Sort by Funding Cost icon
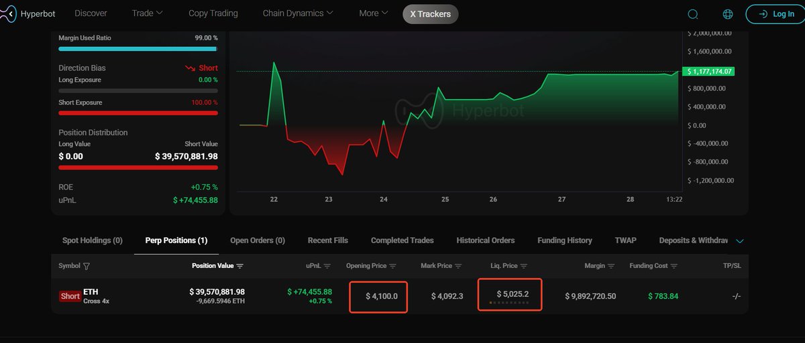Image resolution: width=805 pixels, height=343 pixels. pyautogui.click(x=674, y=266)
